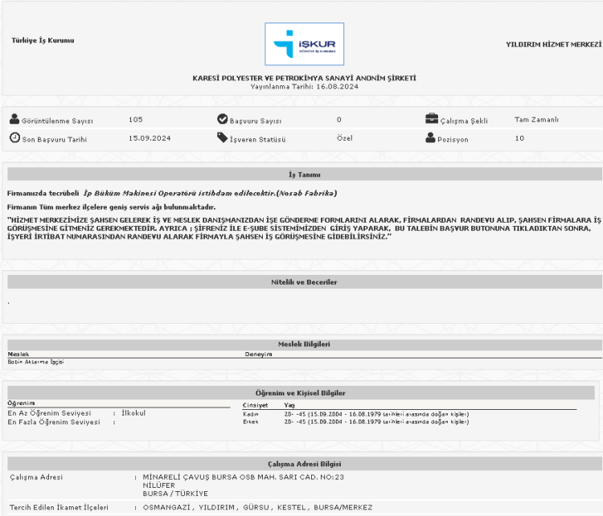
Task: Select the Meslek Bilgileri section header
Action: [305, 344]
